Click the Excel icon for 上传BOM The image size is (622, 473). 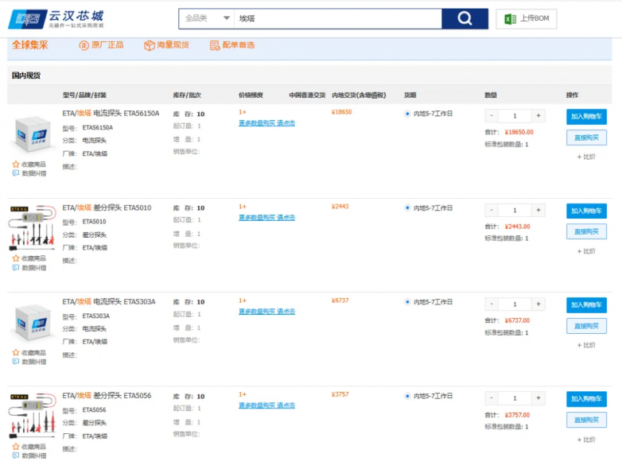510,18
